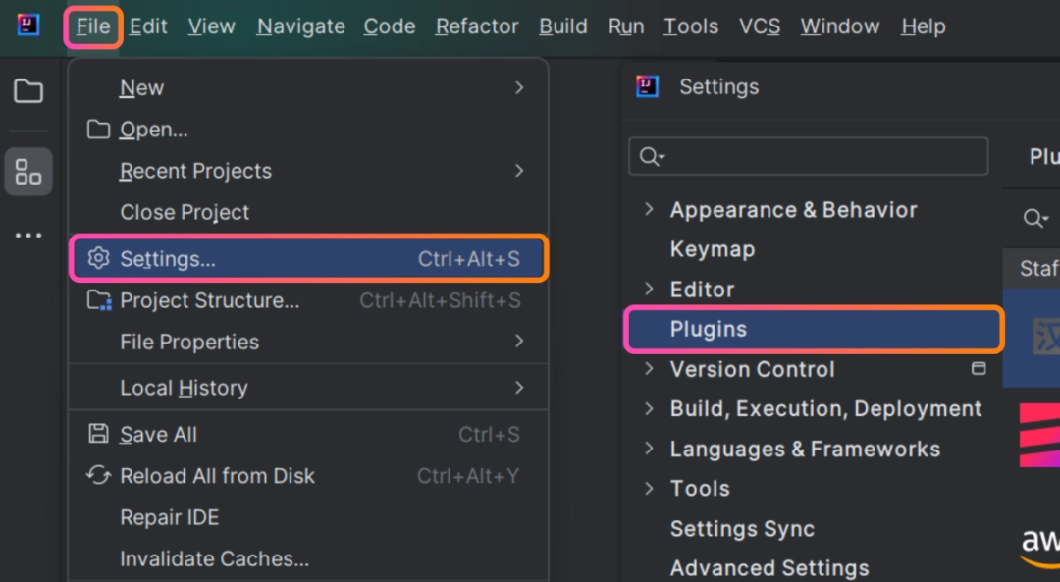Click the Version Control project-level marker icon

[x=978, y=369]
